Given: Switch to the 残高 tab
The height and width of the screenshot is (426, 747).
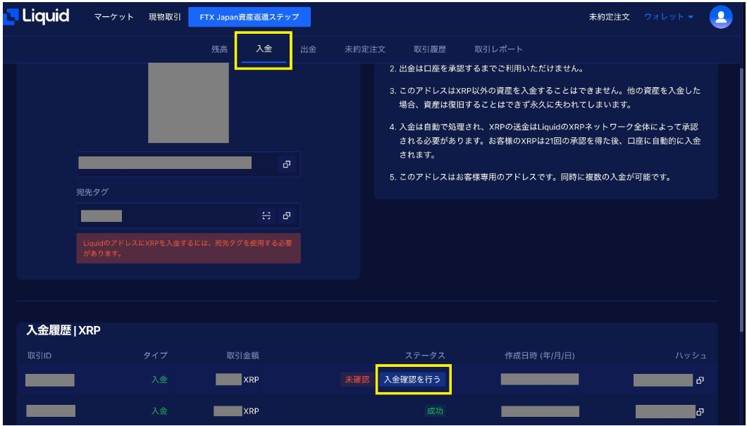Looking at the screenshot, I should [220, 49].
